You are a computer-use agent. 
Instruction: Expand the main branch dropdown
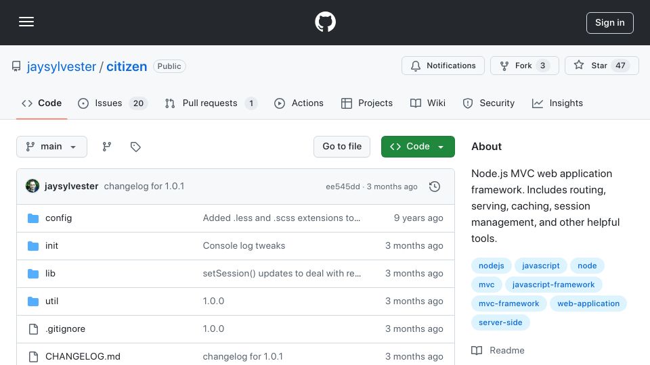52,147
